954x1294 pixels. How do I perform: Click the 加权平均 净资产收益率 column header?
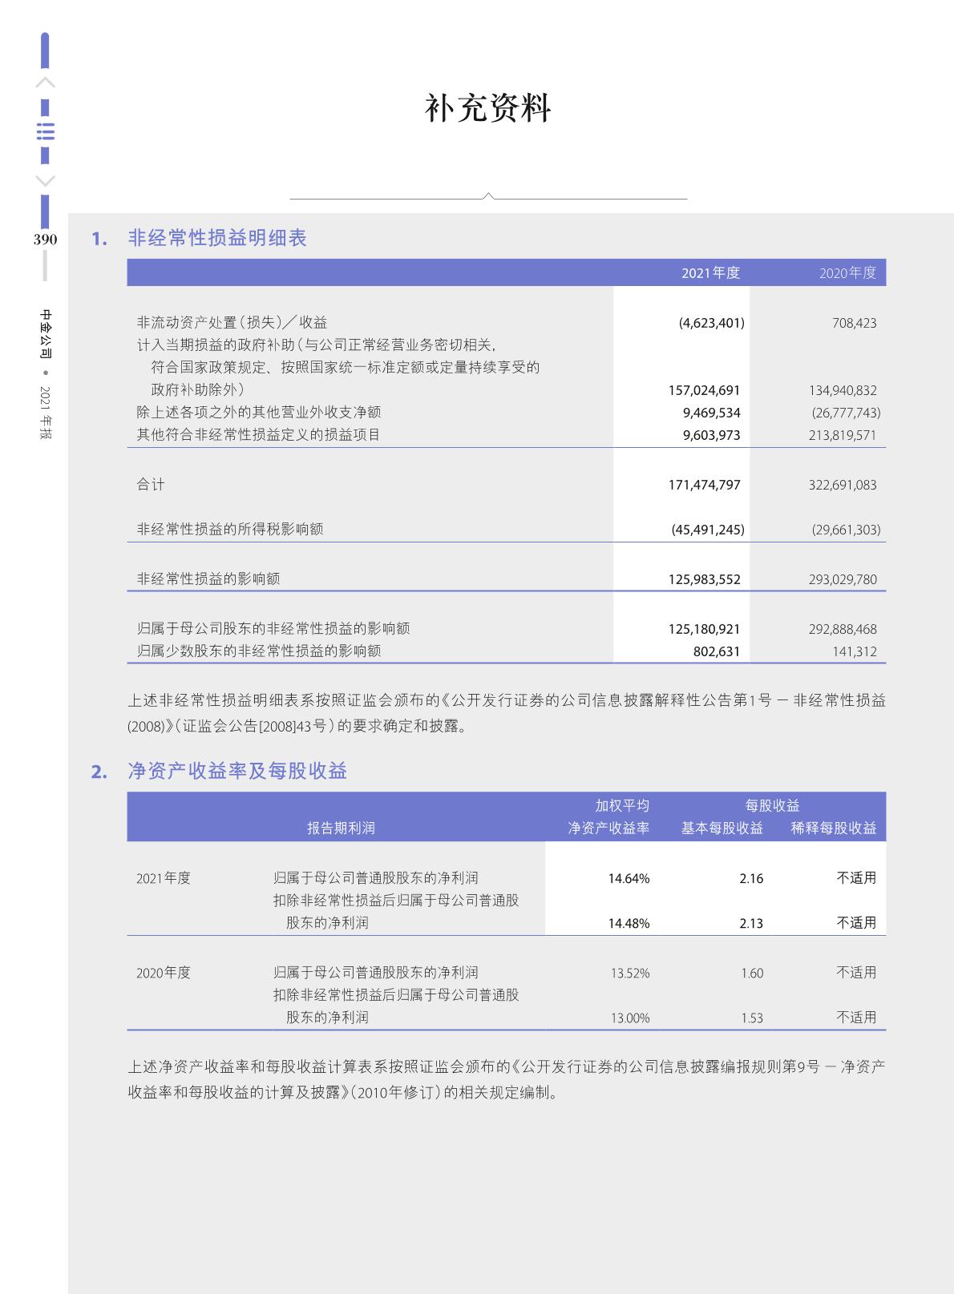(x=608, y=816)
